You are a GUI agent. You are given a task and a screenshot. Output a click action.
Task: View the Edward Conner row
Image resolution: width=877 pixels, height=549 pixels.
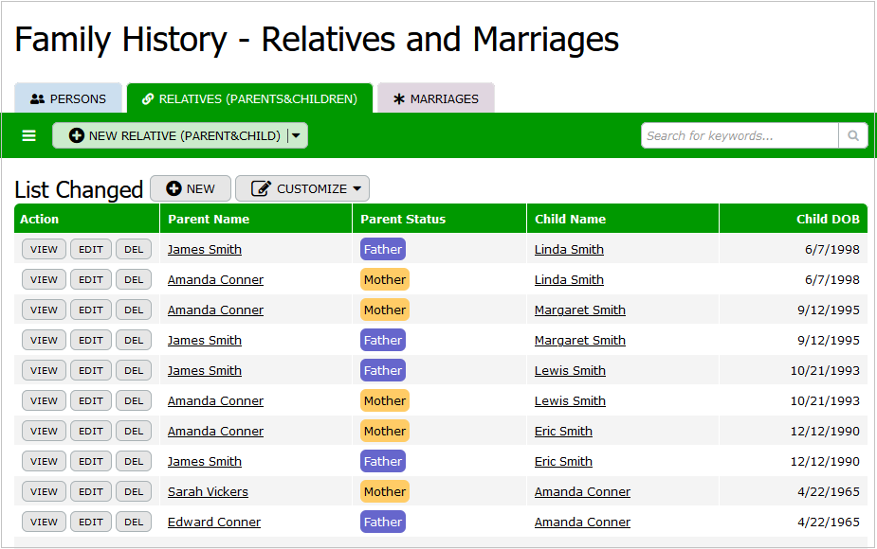(45, 522)
